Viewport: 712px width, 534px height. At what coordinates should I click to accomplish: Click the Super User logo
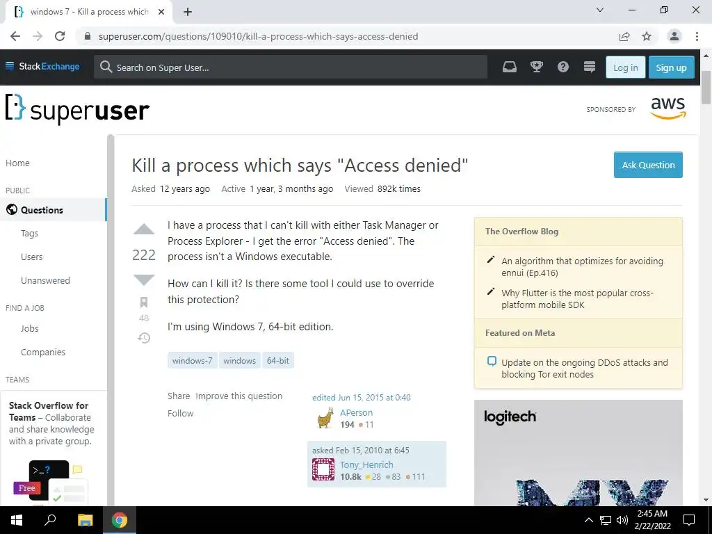(x=77, y=109)
